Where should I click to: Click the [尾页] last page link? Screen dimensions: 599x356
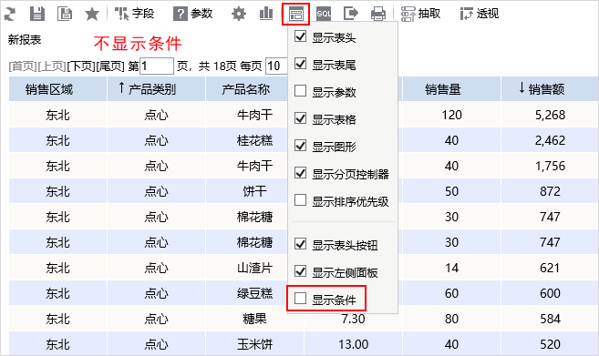tap(110, 66)
